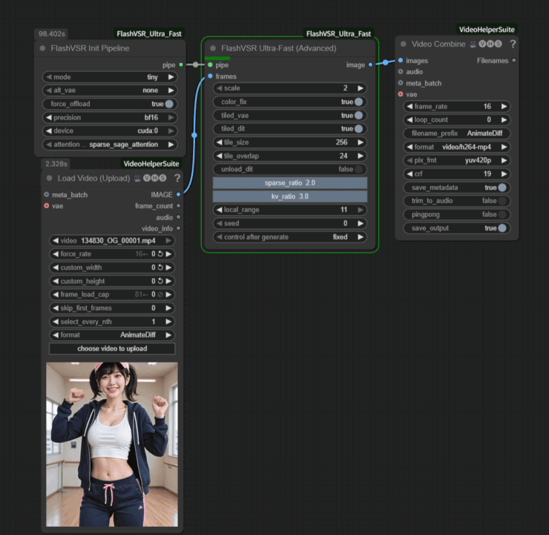Collapse the Video Combine node dot

[403, 44]
